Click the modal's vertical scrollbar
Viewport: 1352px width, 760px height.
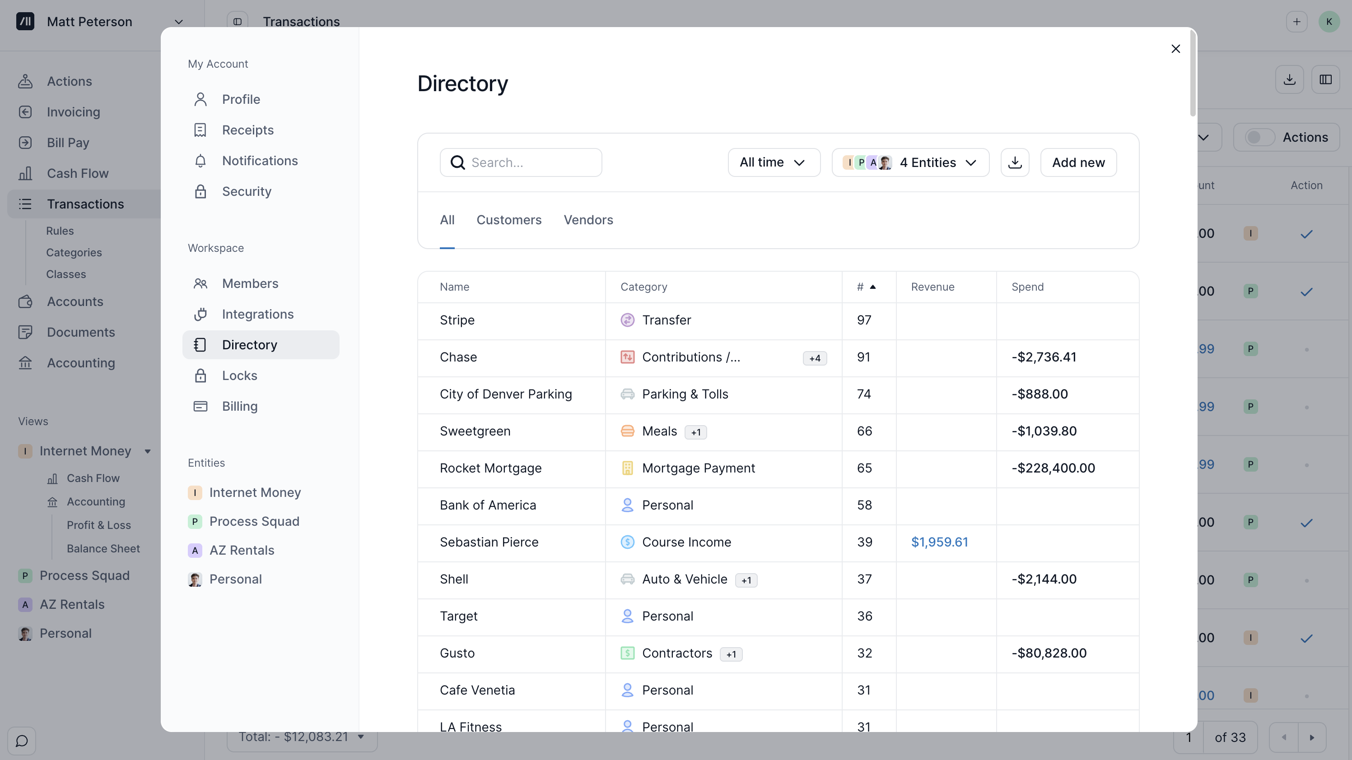[x=1193, y=74]
